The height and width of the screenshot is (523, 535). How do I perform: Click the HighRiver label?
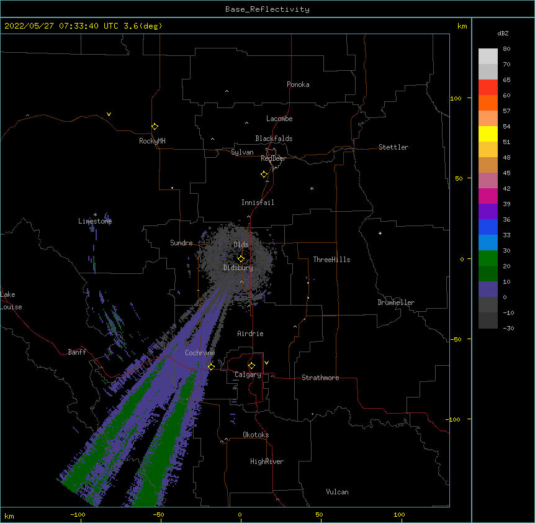coord(267,462)
